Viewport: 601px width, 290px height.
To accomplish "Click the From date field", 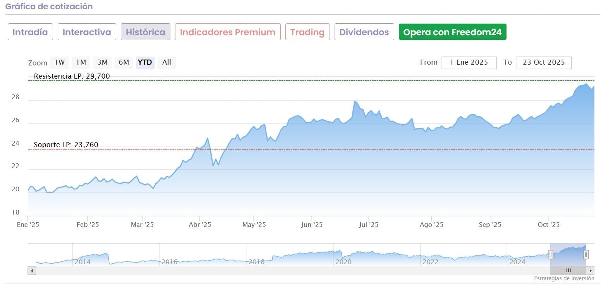I will click(469, 63).
